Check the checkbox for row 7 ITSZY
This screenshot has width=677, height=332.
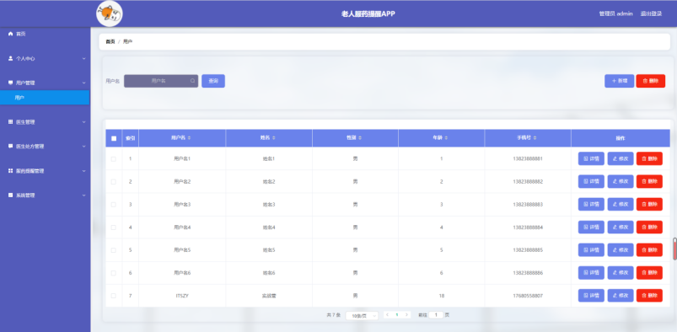[114, 296]
